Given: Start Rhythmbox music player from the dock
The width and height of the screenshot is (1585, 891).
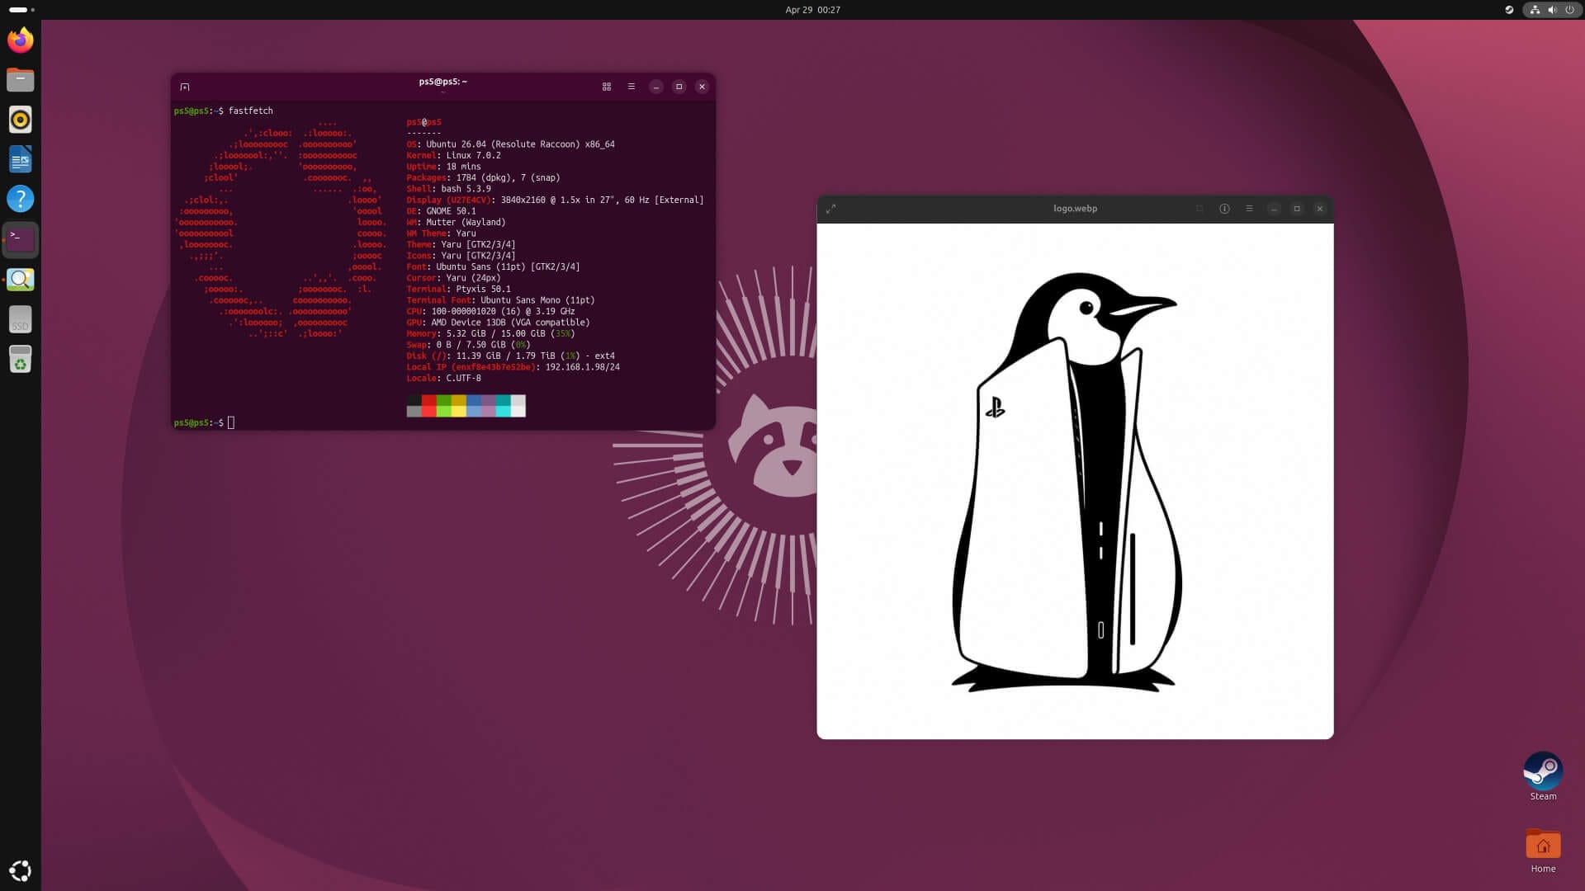Looking at the screenshot, I should coord(21,120).
